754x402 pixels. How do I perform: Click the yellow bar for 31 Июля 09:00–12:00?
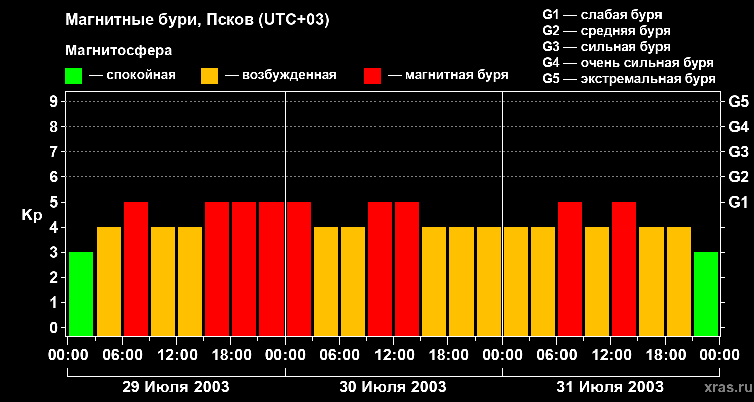point(597,281)
